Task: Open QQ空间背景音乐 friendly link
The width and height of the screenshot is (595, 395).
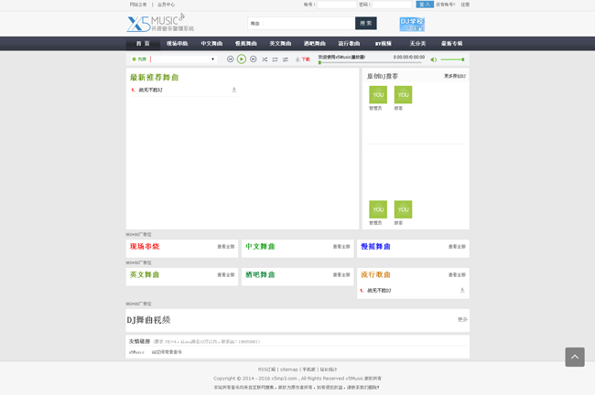Action: pyautogui.click(x=167, y=352)
